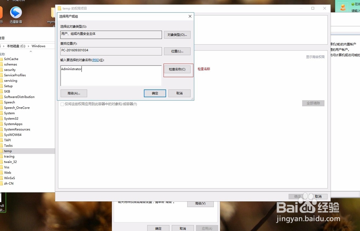Close the 选择用户或组 dialog
This screenshot has height=231, width=360.
[190, 16]
